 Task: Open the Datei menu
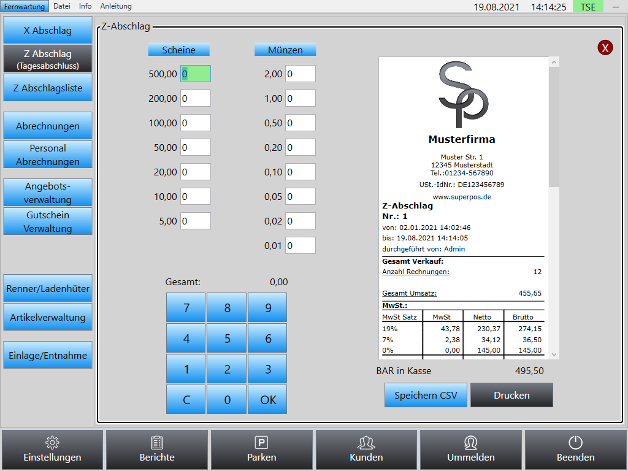(62, 6)
